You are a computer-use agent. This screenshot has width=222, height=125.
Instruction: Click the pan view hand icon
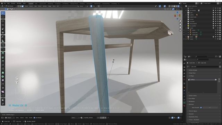click(x=180, y=24)
